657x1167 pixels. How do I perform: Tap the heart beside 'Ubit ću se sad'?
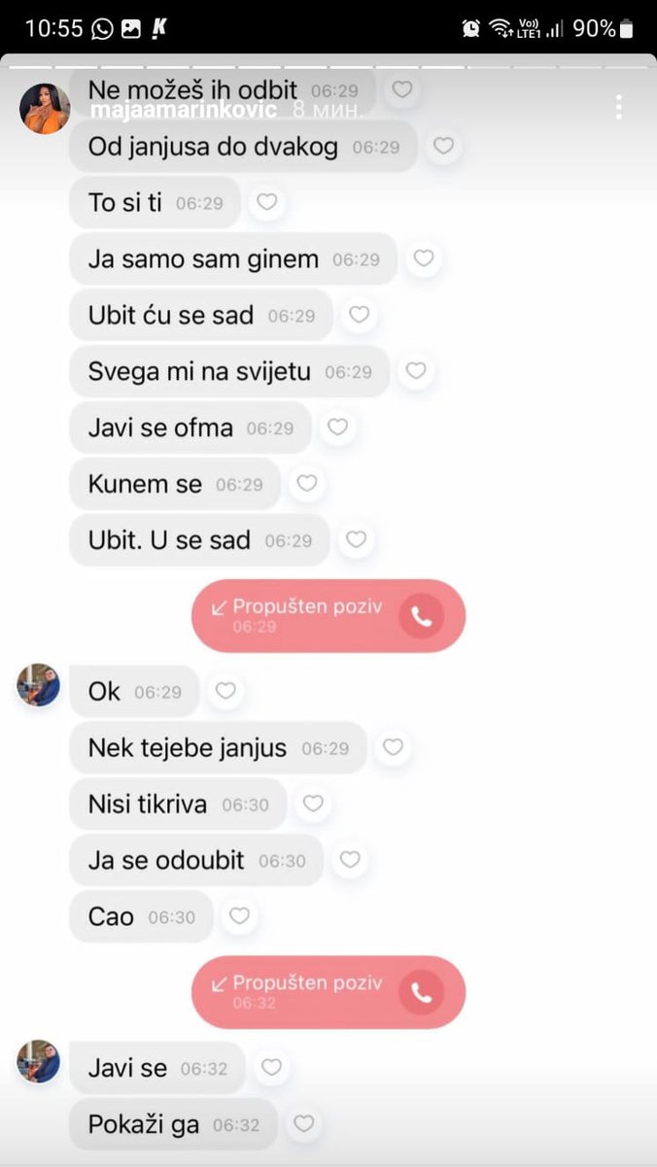pyautogui.click(x=359, y=315)
